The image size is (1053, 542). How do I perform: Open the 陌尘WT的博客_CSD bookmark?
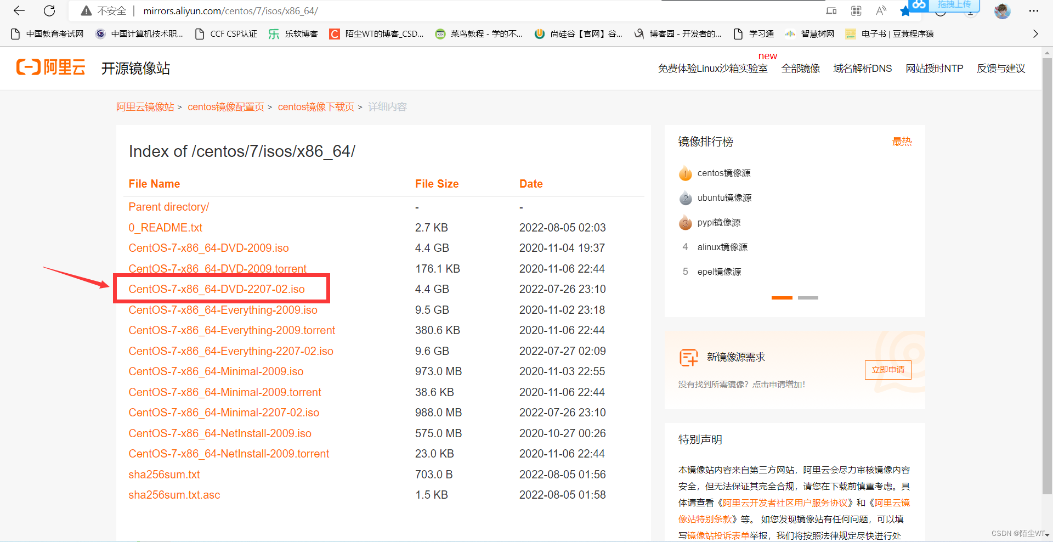376,34
